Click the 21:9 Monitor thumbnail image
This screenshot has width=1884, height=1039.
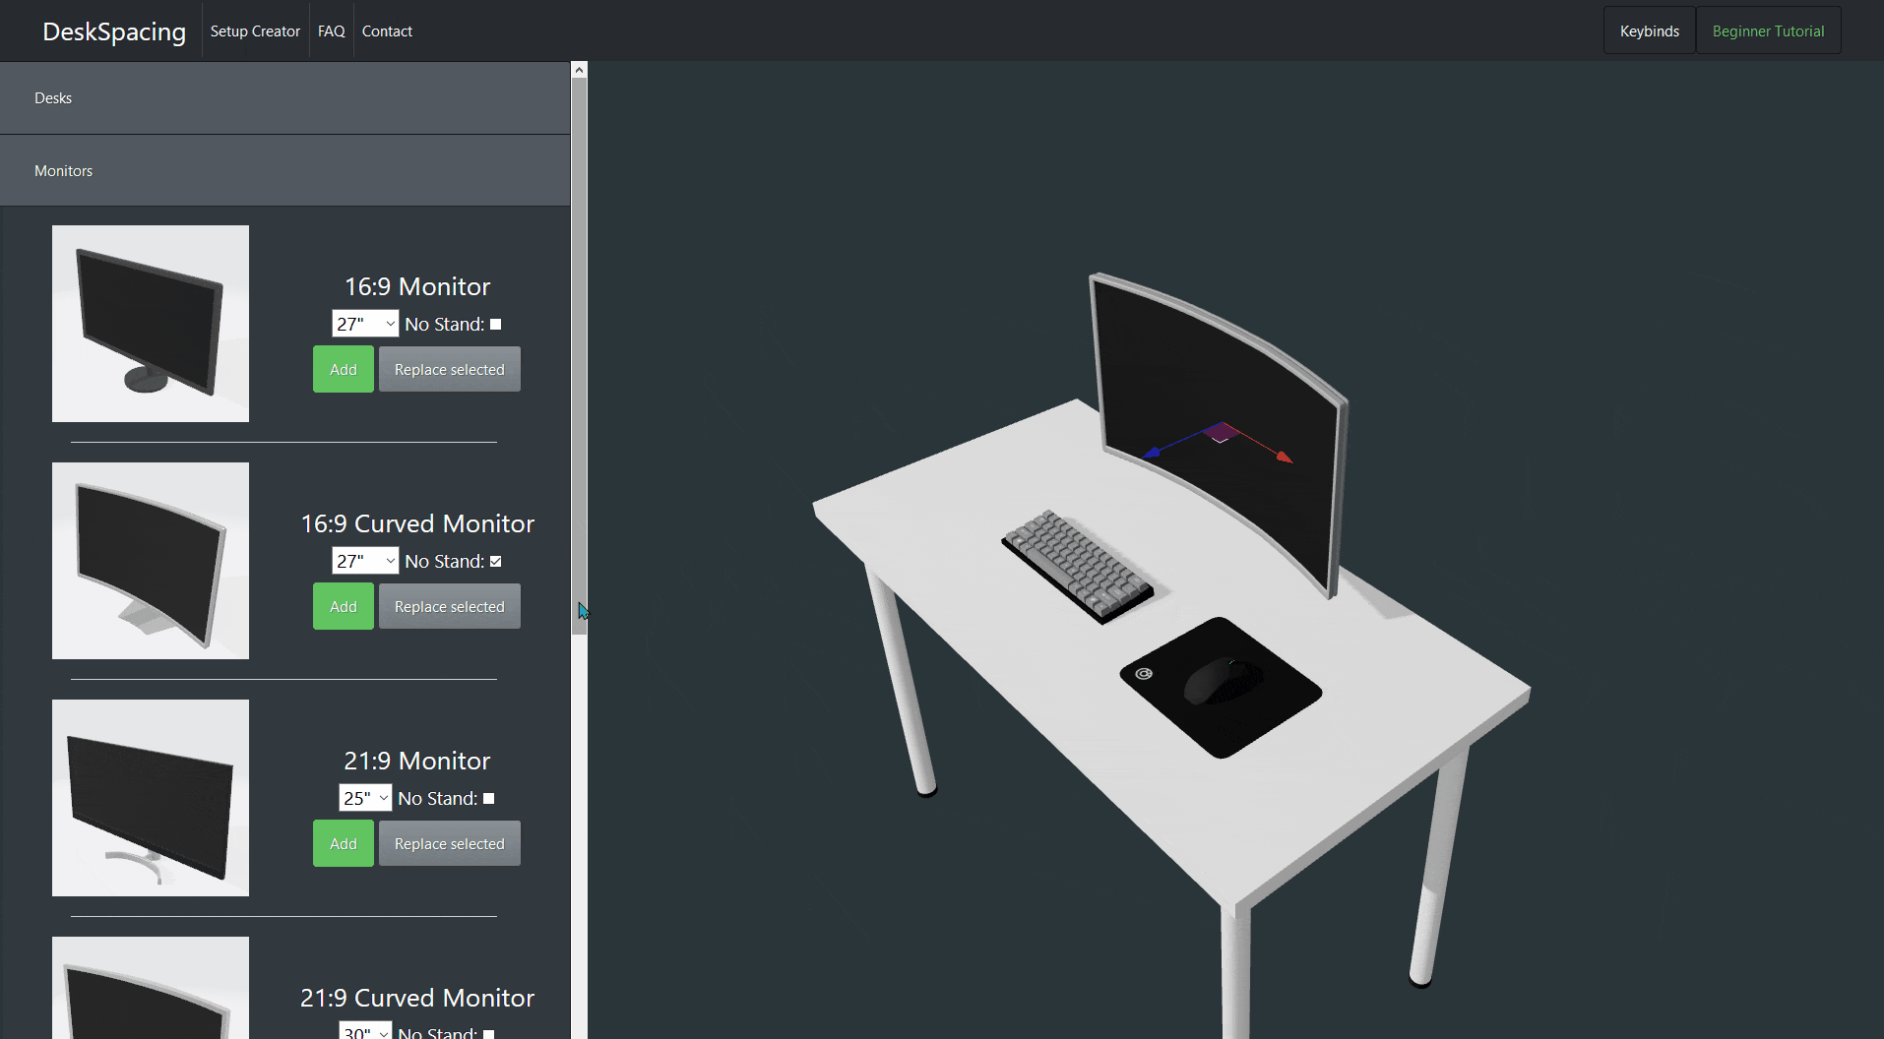(x=150, y=798)
